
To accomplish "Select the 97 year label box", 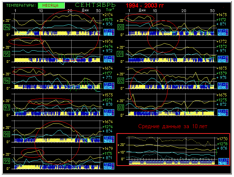I will 7,107.
